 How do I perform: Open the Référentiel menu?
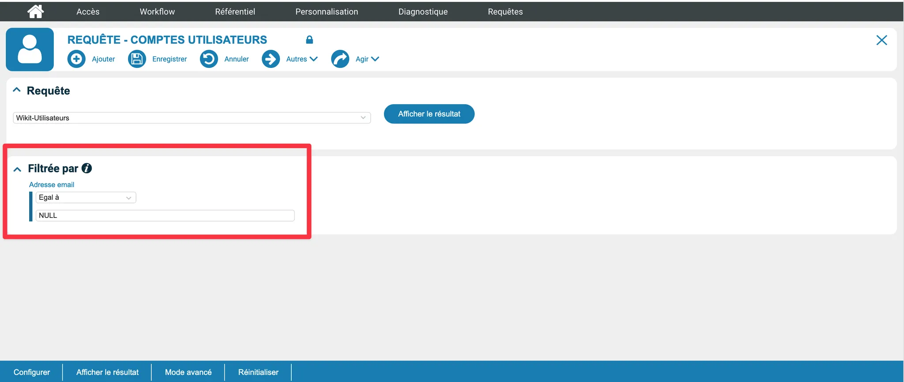pyautogui.click(x=235, y=11)
